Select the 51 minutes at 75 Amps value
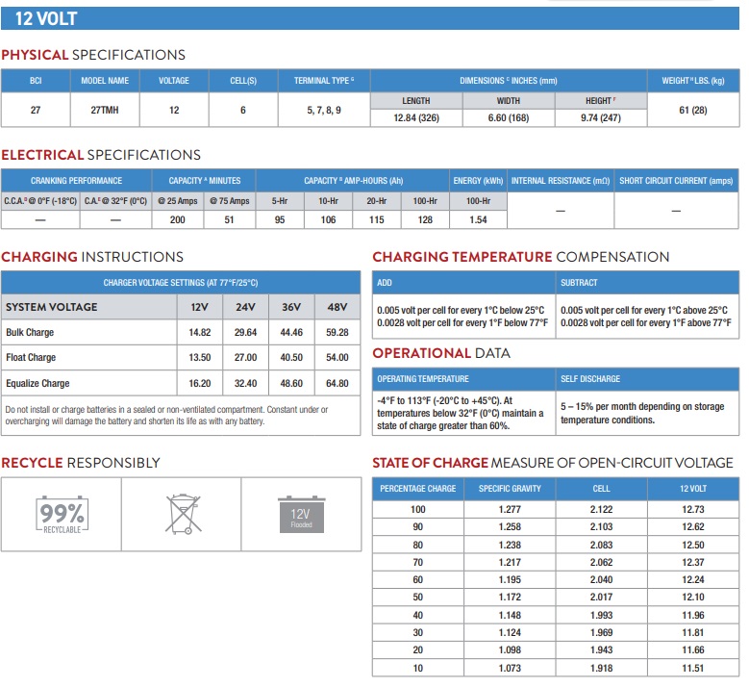 tap(229, 220)
